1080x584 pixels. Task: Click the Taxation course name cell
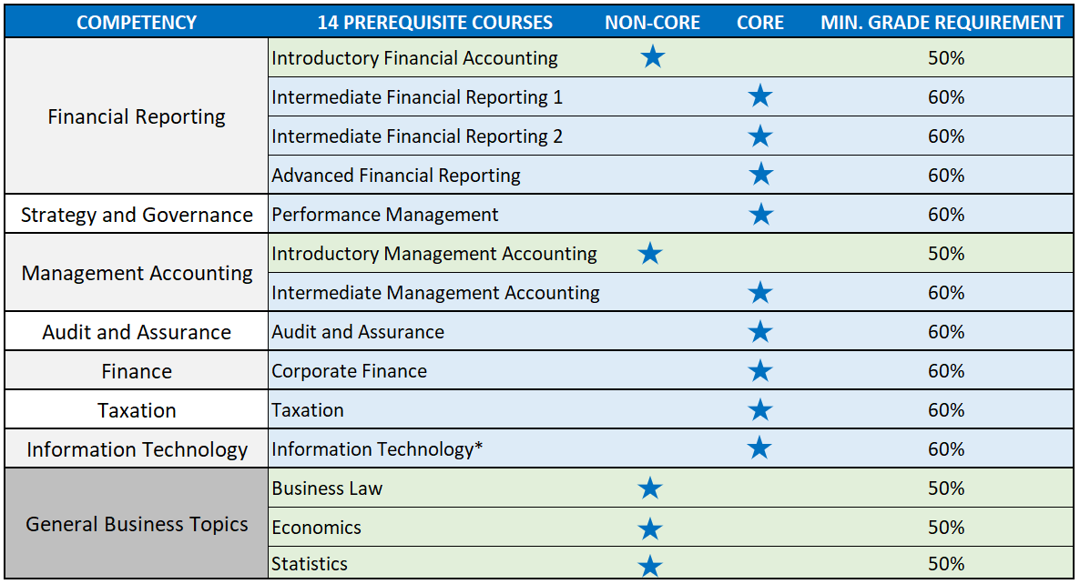pyautogui.click(x=308, y=410)
